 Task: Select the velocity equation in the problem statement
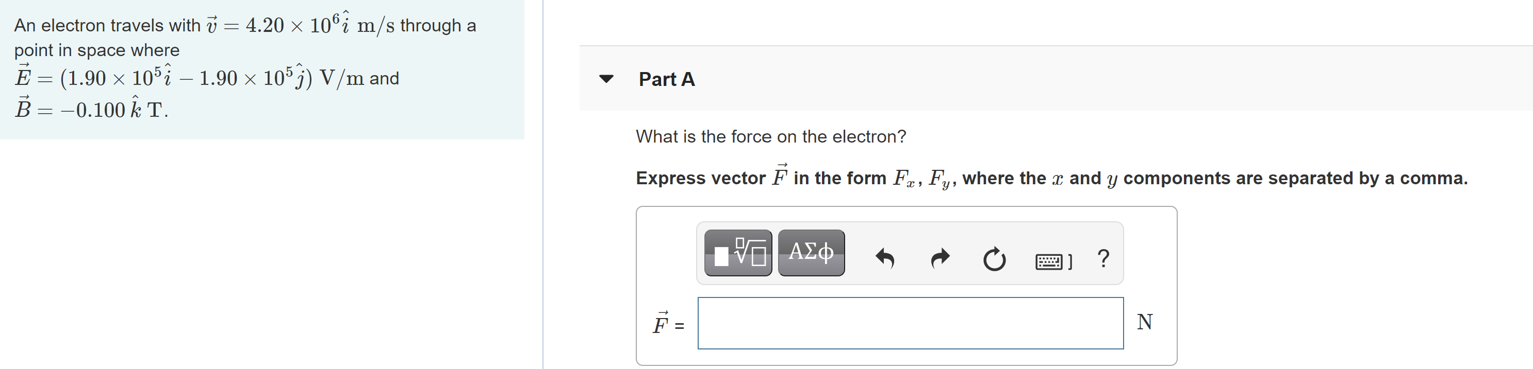(x=300, y=24)
